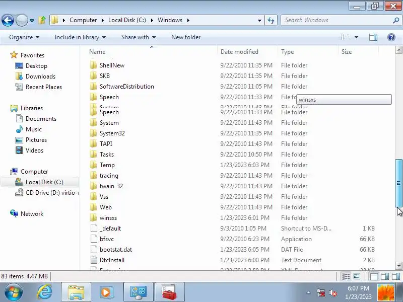Image resolution: width=403 pixels, height=302 pixels.
Task: Expand the arrow after Windows in address bar
Action: coord(188,20)
